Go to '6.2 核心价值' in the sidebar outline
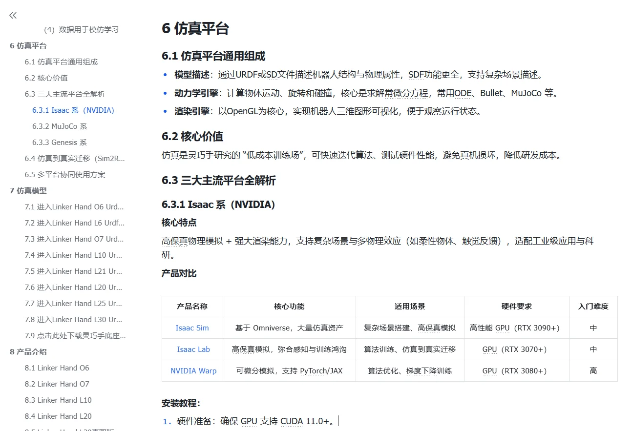This screenshot has width=632, height=431. click(x=46, y=78)
